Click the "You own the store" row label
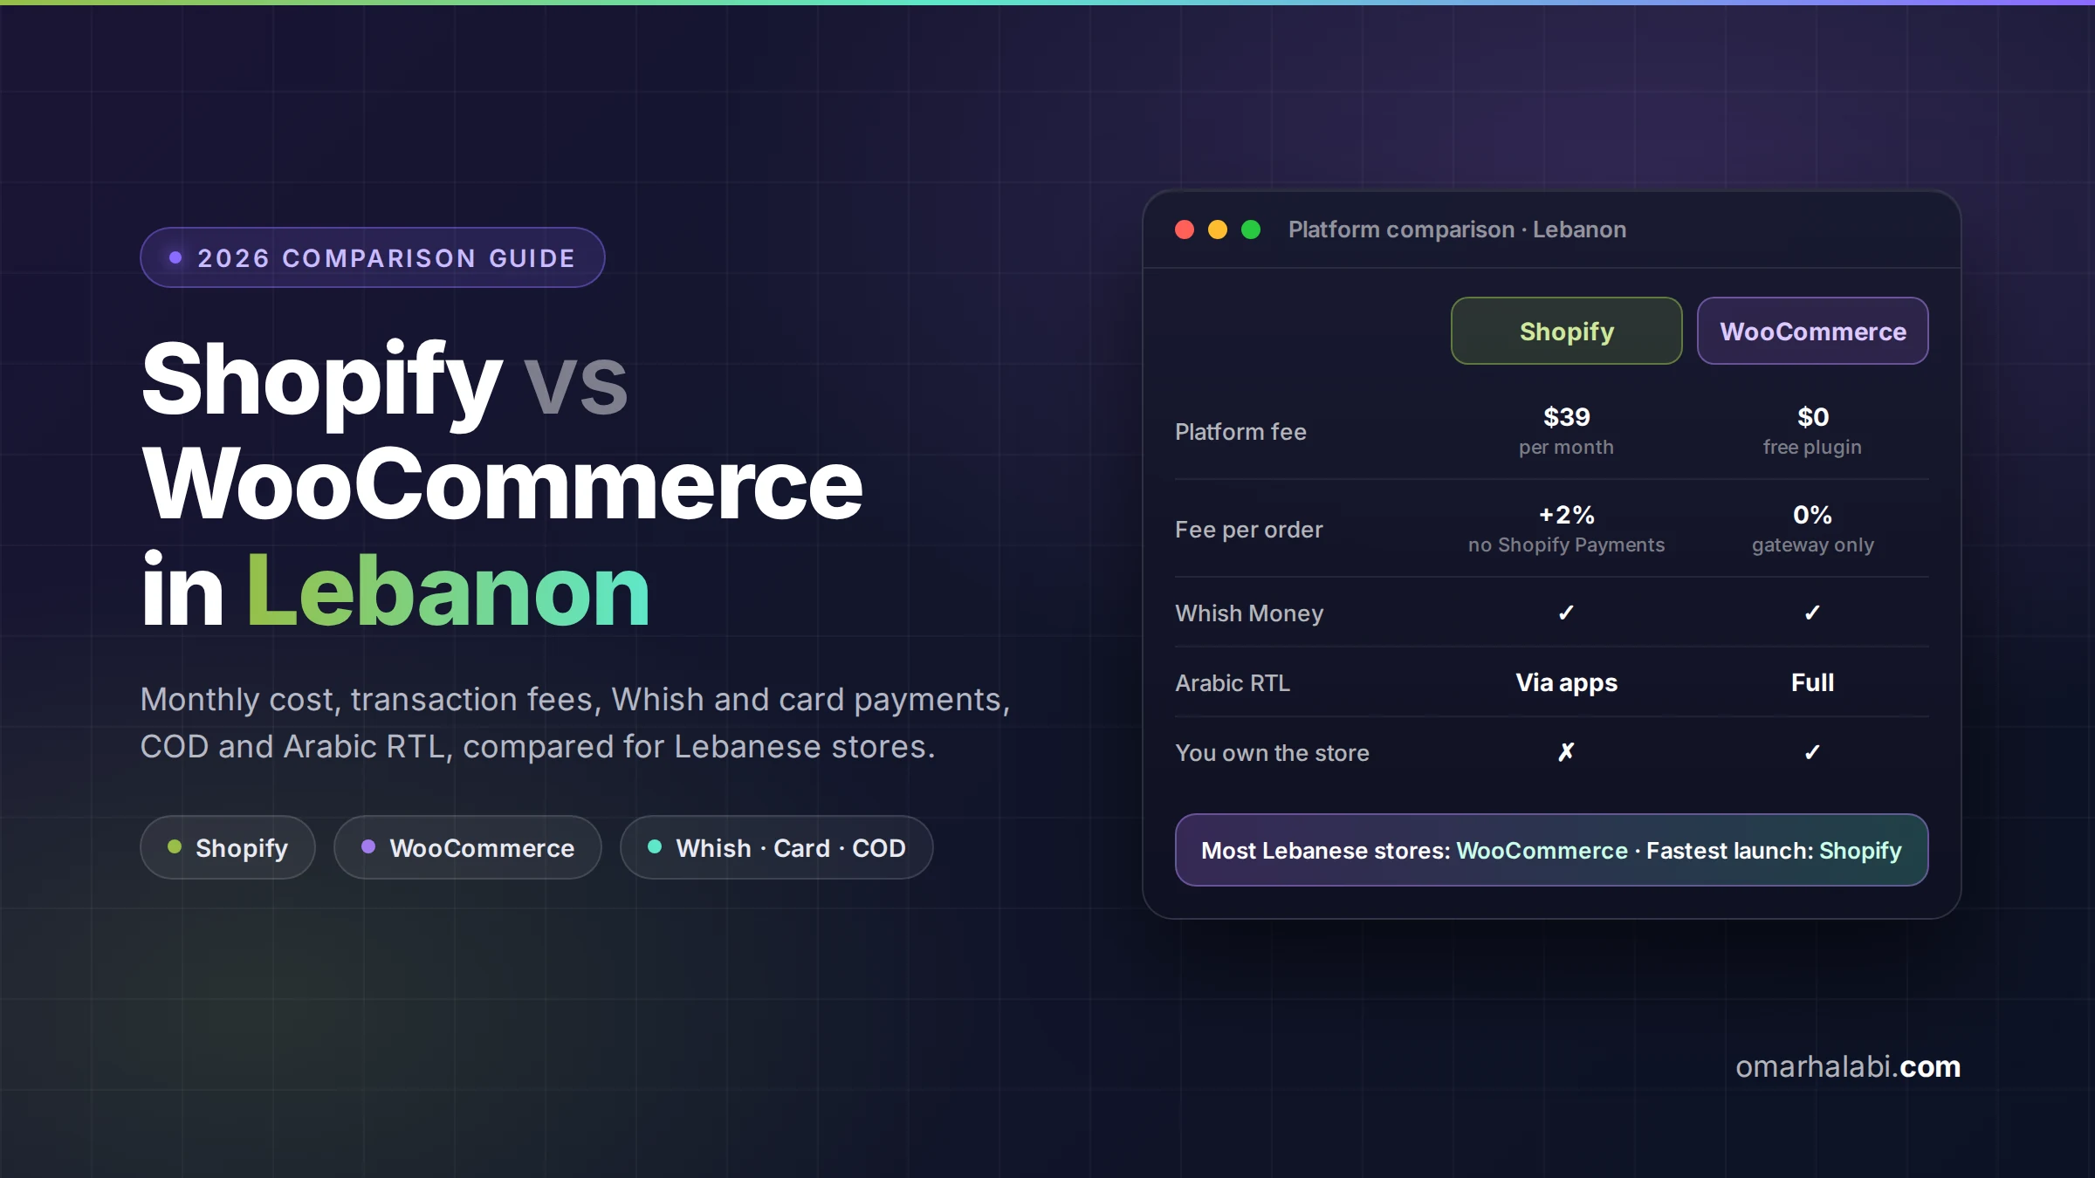This screenshot has width=2095, height=1178. pos(1272,753)
